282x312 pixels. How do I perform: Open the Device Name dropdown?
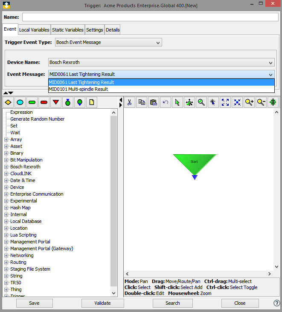coord(161,62)
